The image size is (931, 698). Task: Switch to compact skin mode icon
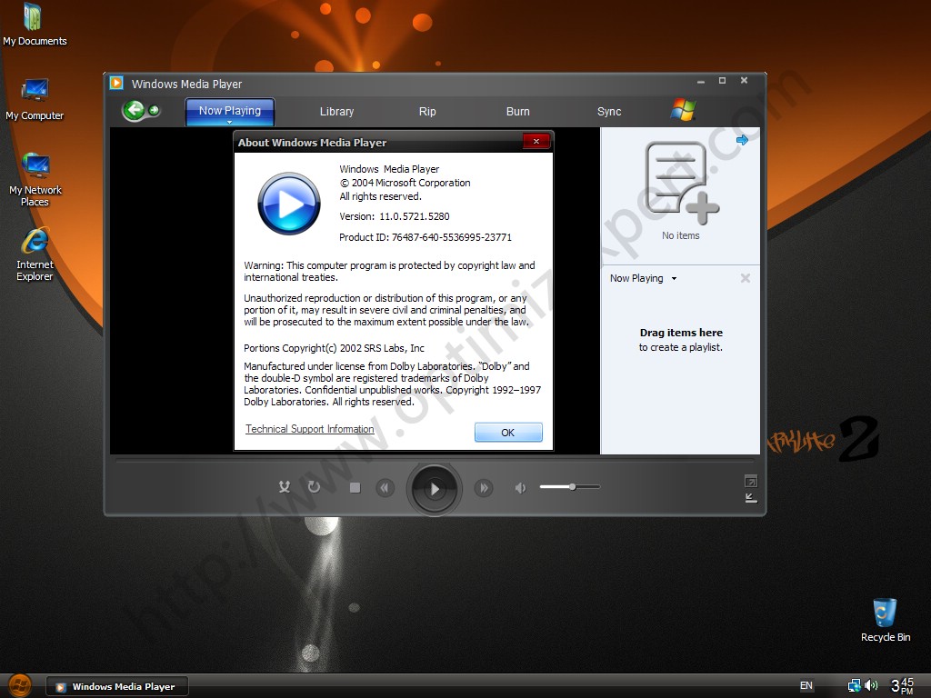[750, 498]
